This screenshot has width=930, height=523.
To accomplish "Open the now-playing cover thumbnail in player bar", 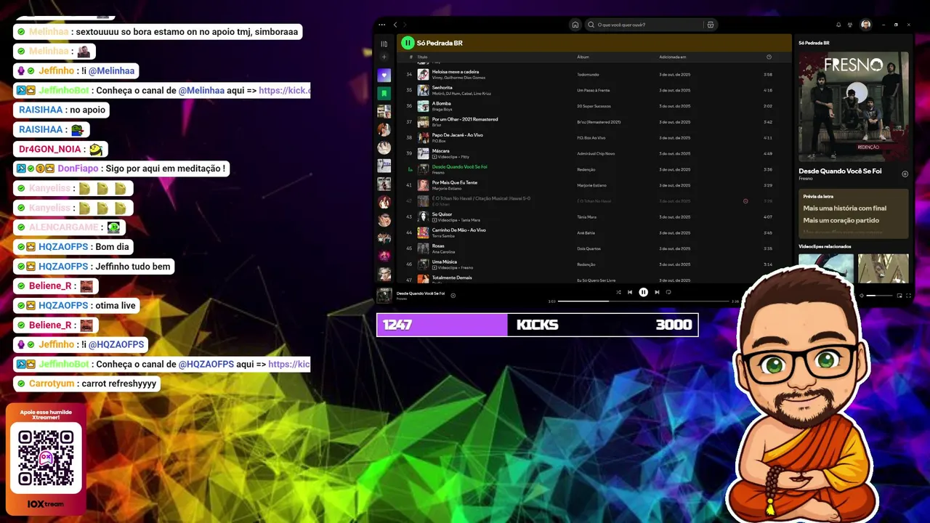I will [x=384, y=295].
